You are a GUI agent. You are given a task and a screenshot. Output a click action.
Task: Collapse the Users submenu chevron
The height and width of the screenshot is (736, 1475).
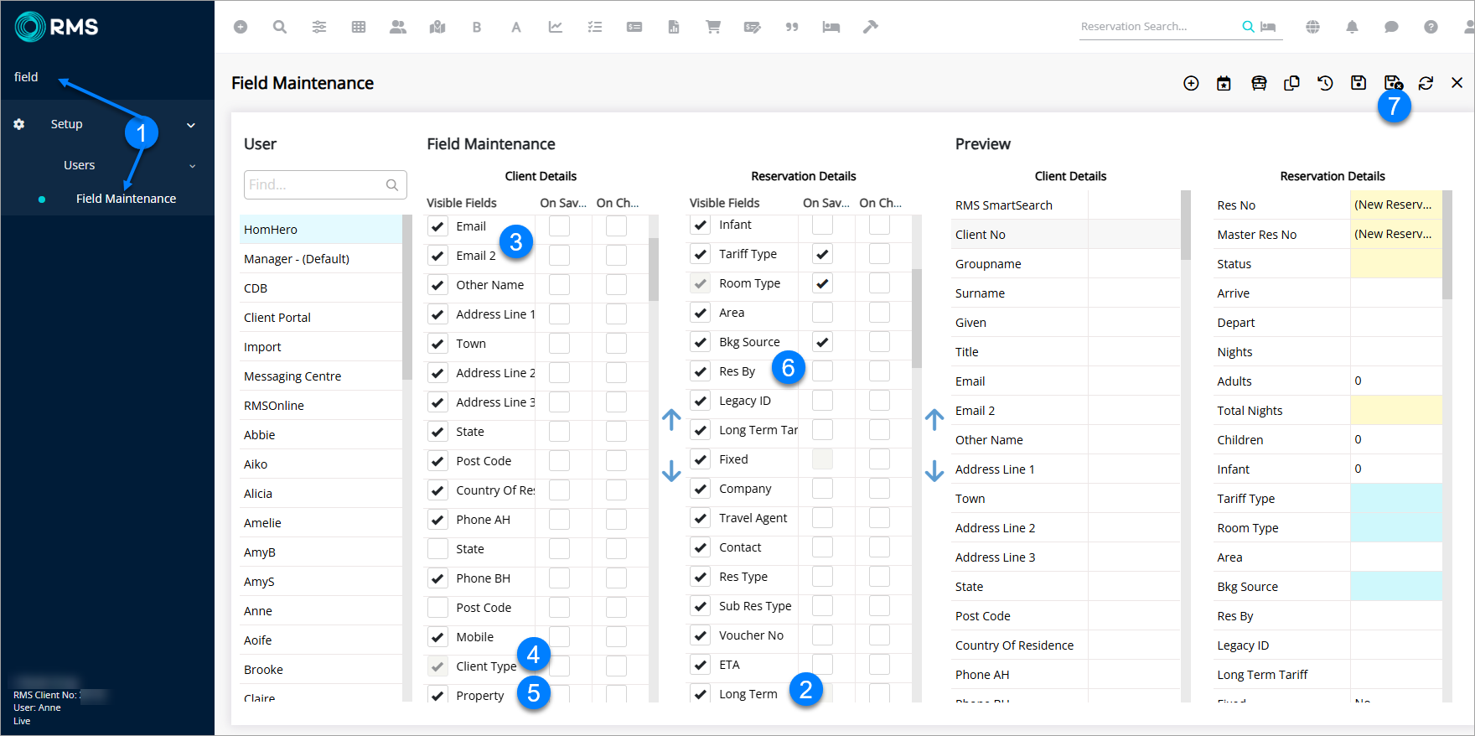click(192, 166)
